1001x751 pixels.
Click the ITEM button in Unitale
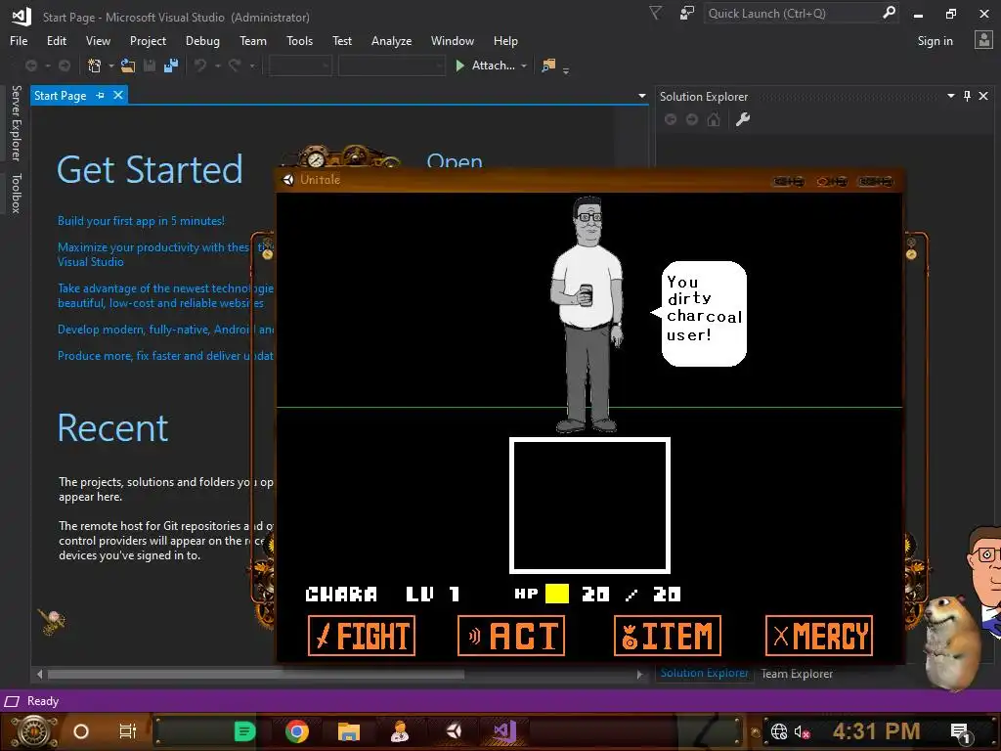[x=667, y=636]
